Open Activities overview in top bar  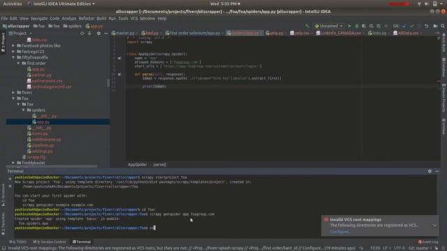13,3
